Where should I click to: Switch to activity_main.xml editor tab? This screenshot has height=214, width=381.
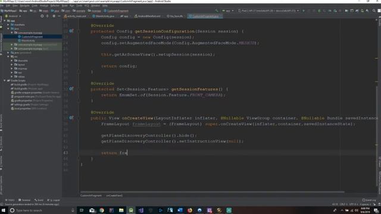pyautogui.click(x=75, y=16)
